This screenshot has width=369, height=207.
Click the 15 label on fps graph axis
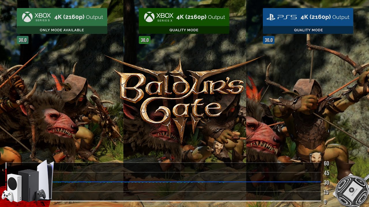pyautogui.click(x=326, y=192)
